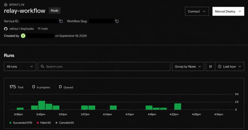This screenshot has width=248, height=130.
Task: Select the chart bar at 4:22pm
Action: [x=178, y=106]
